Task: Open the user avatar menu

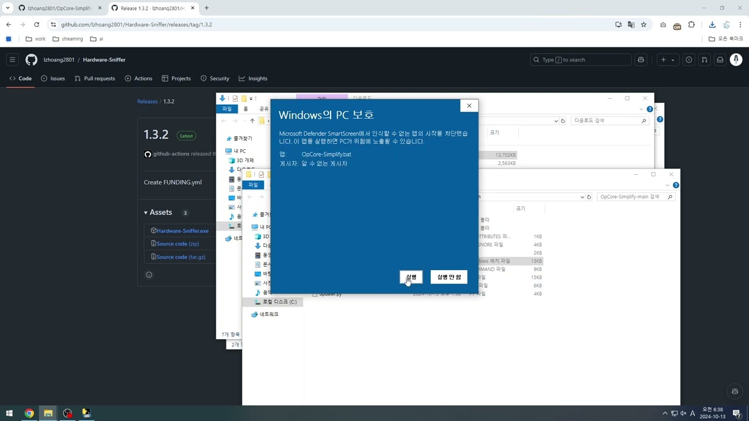Action: point(736,60)
